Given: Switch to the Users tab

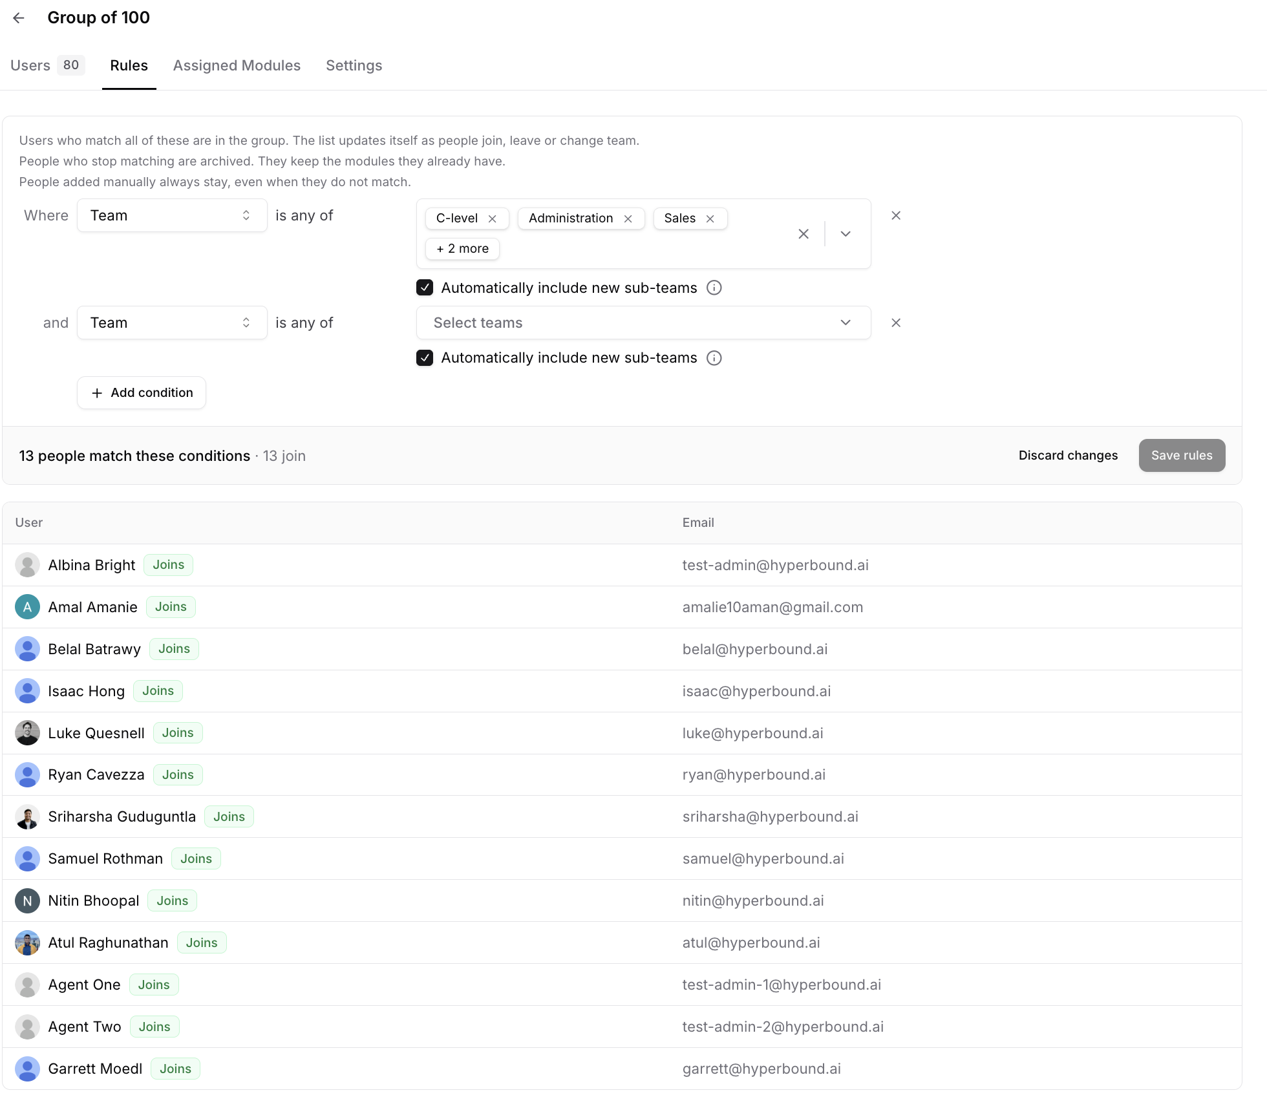Looking at the screenshot, I should click(x=47, y=65).
